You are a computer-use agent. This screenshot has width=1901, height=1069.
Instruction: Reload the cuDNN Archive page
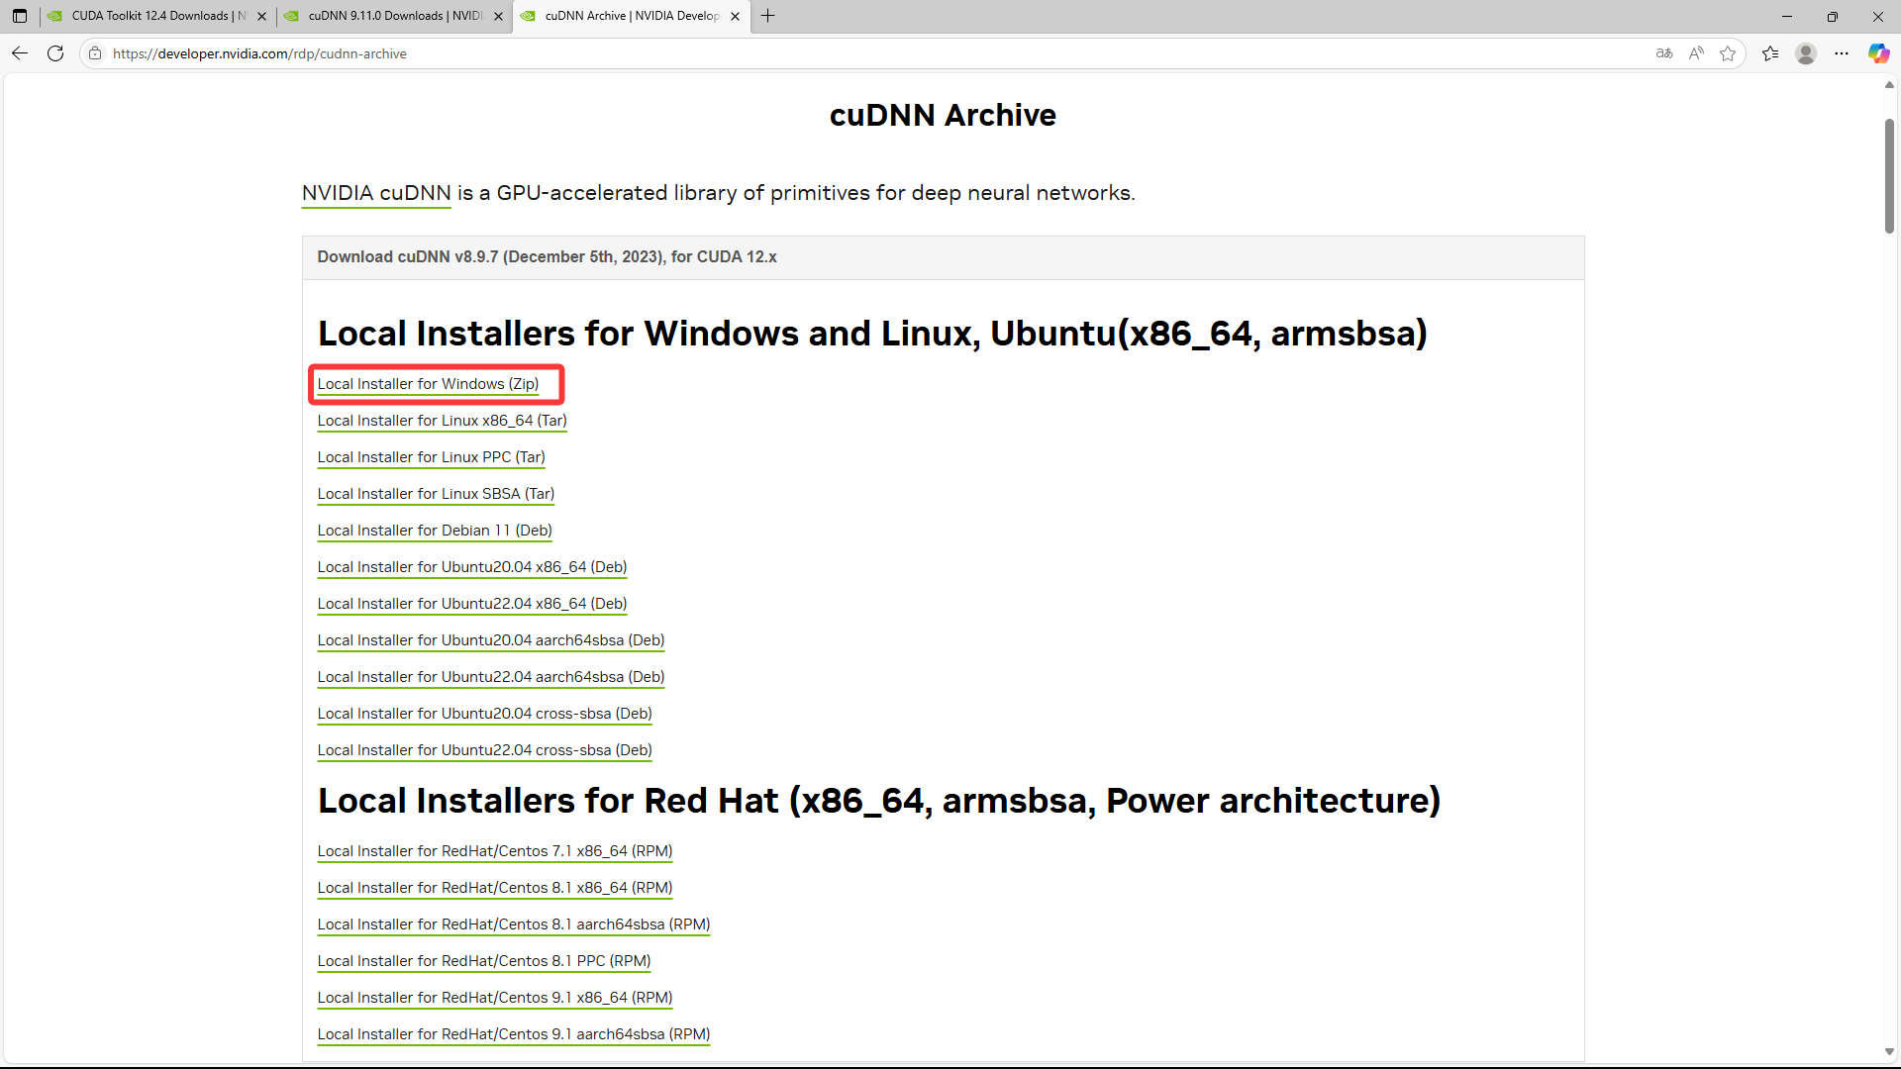click(55, 53)
